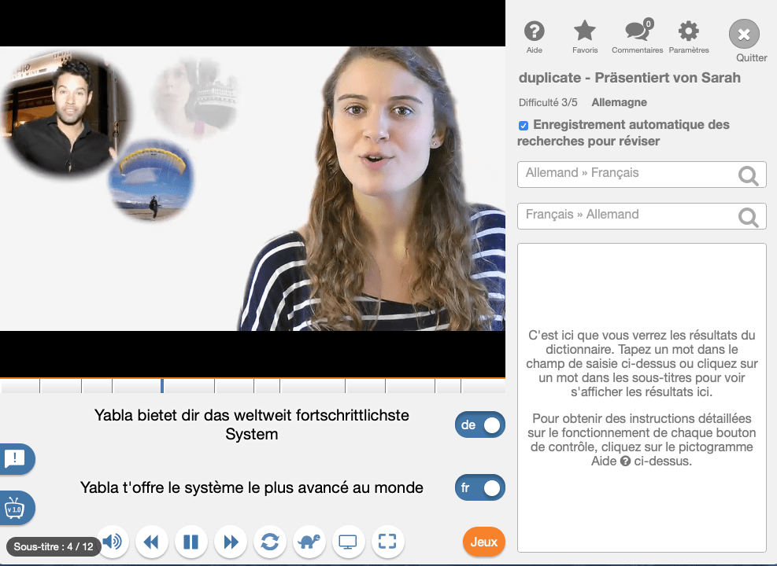
Task: Enter fullscreen mode
Action: 387,542
